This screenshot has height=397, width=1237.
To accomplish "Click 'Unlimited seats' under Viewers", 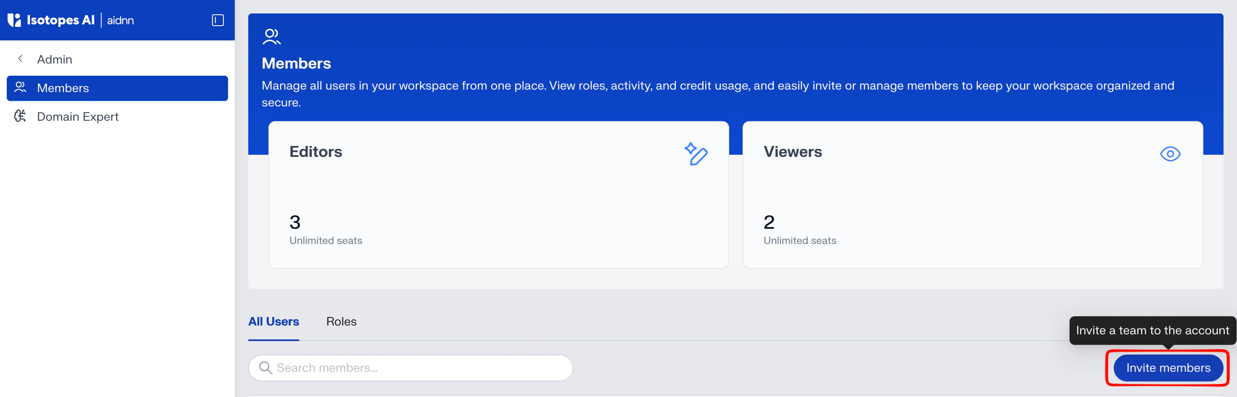I will tap(799, 241).
